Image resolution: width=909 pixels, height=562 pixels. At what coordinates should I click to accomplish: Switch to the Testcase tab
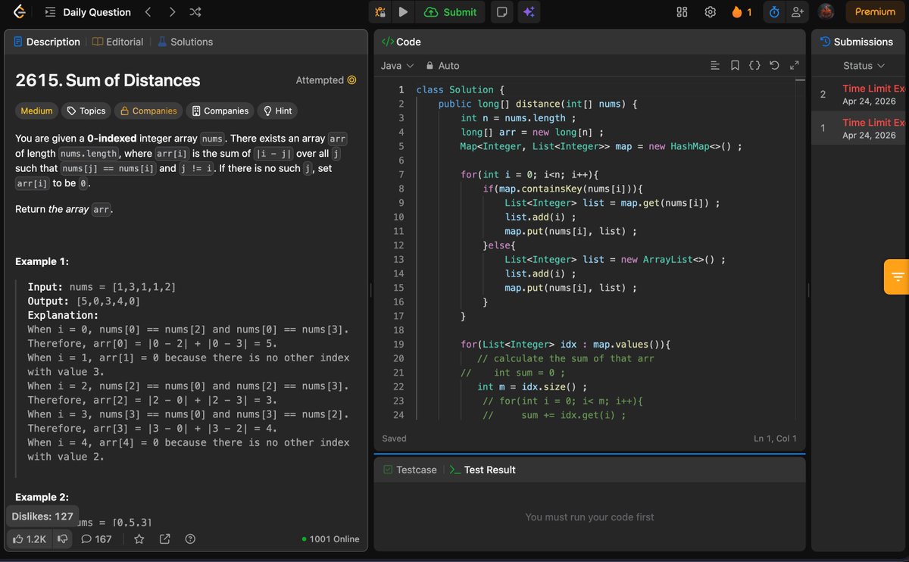[410, 470]
